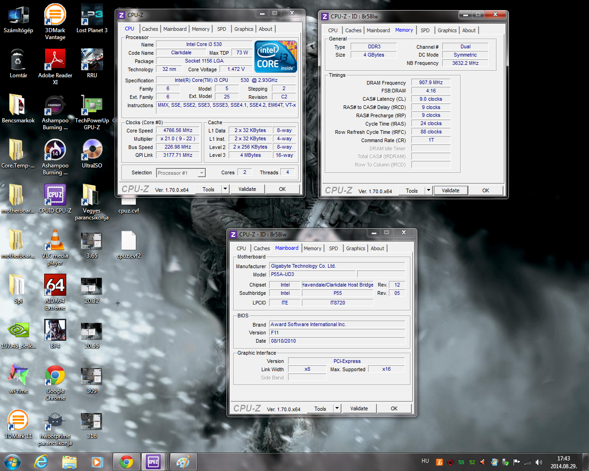This screenshot has height=471, width=589.
Task: Open the Lost Planet 3 desktop shortcut
Action: click(x=92, y=18)
